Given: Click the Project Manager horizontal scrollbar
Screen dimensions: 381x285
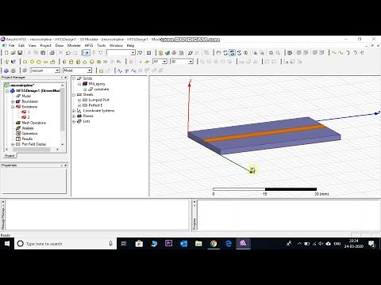Looking at the screenshot, I should 31,150.
